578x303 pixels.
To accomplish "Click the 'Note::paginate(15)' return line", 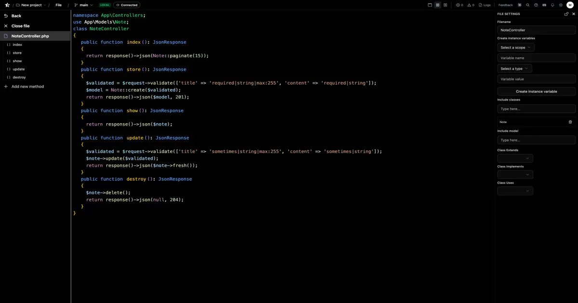I will point(147,56).
